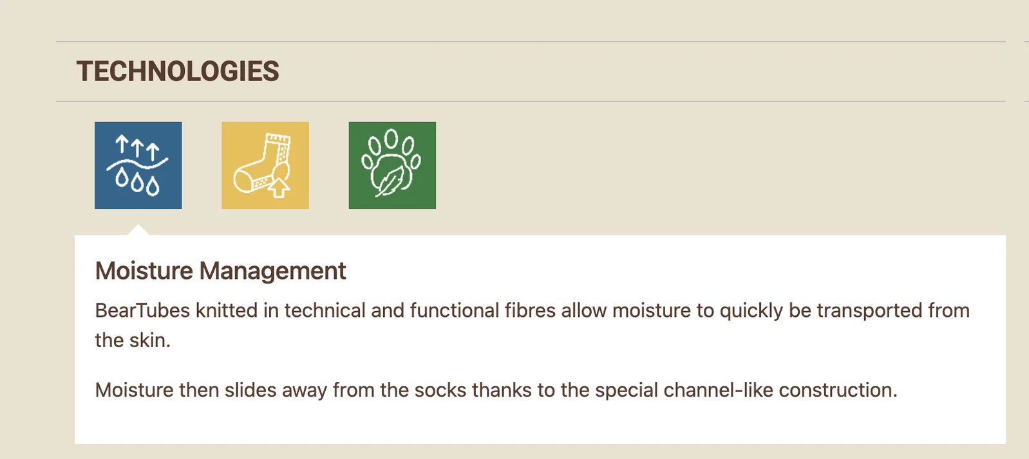Screen dimensions: 1029x459
Task: Click the wavy line in the moisture icon
Action: click(x=137, y=164)
